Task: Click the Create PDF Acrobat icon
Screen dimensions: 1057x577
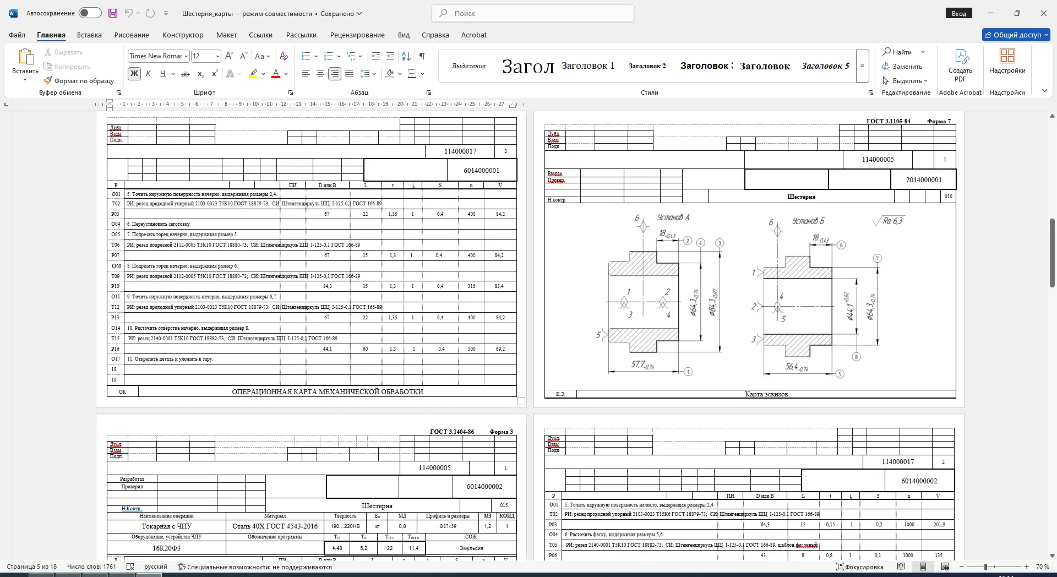Action: click(x=960, y=65)
